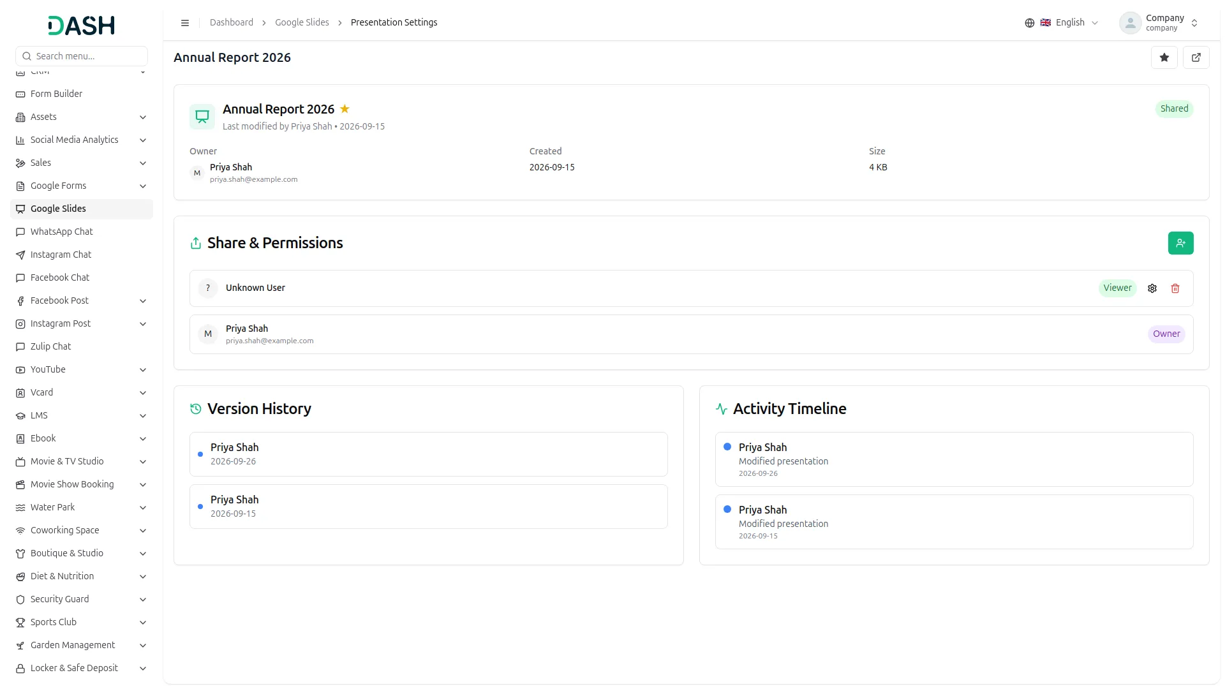
Task: Click the gold star beside Annual Report 2026
Action: click(345, 109)
